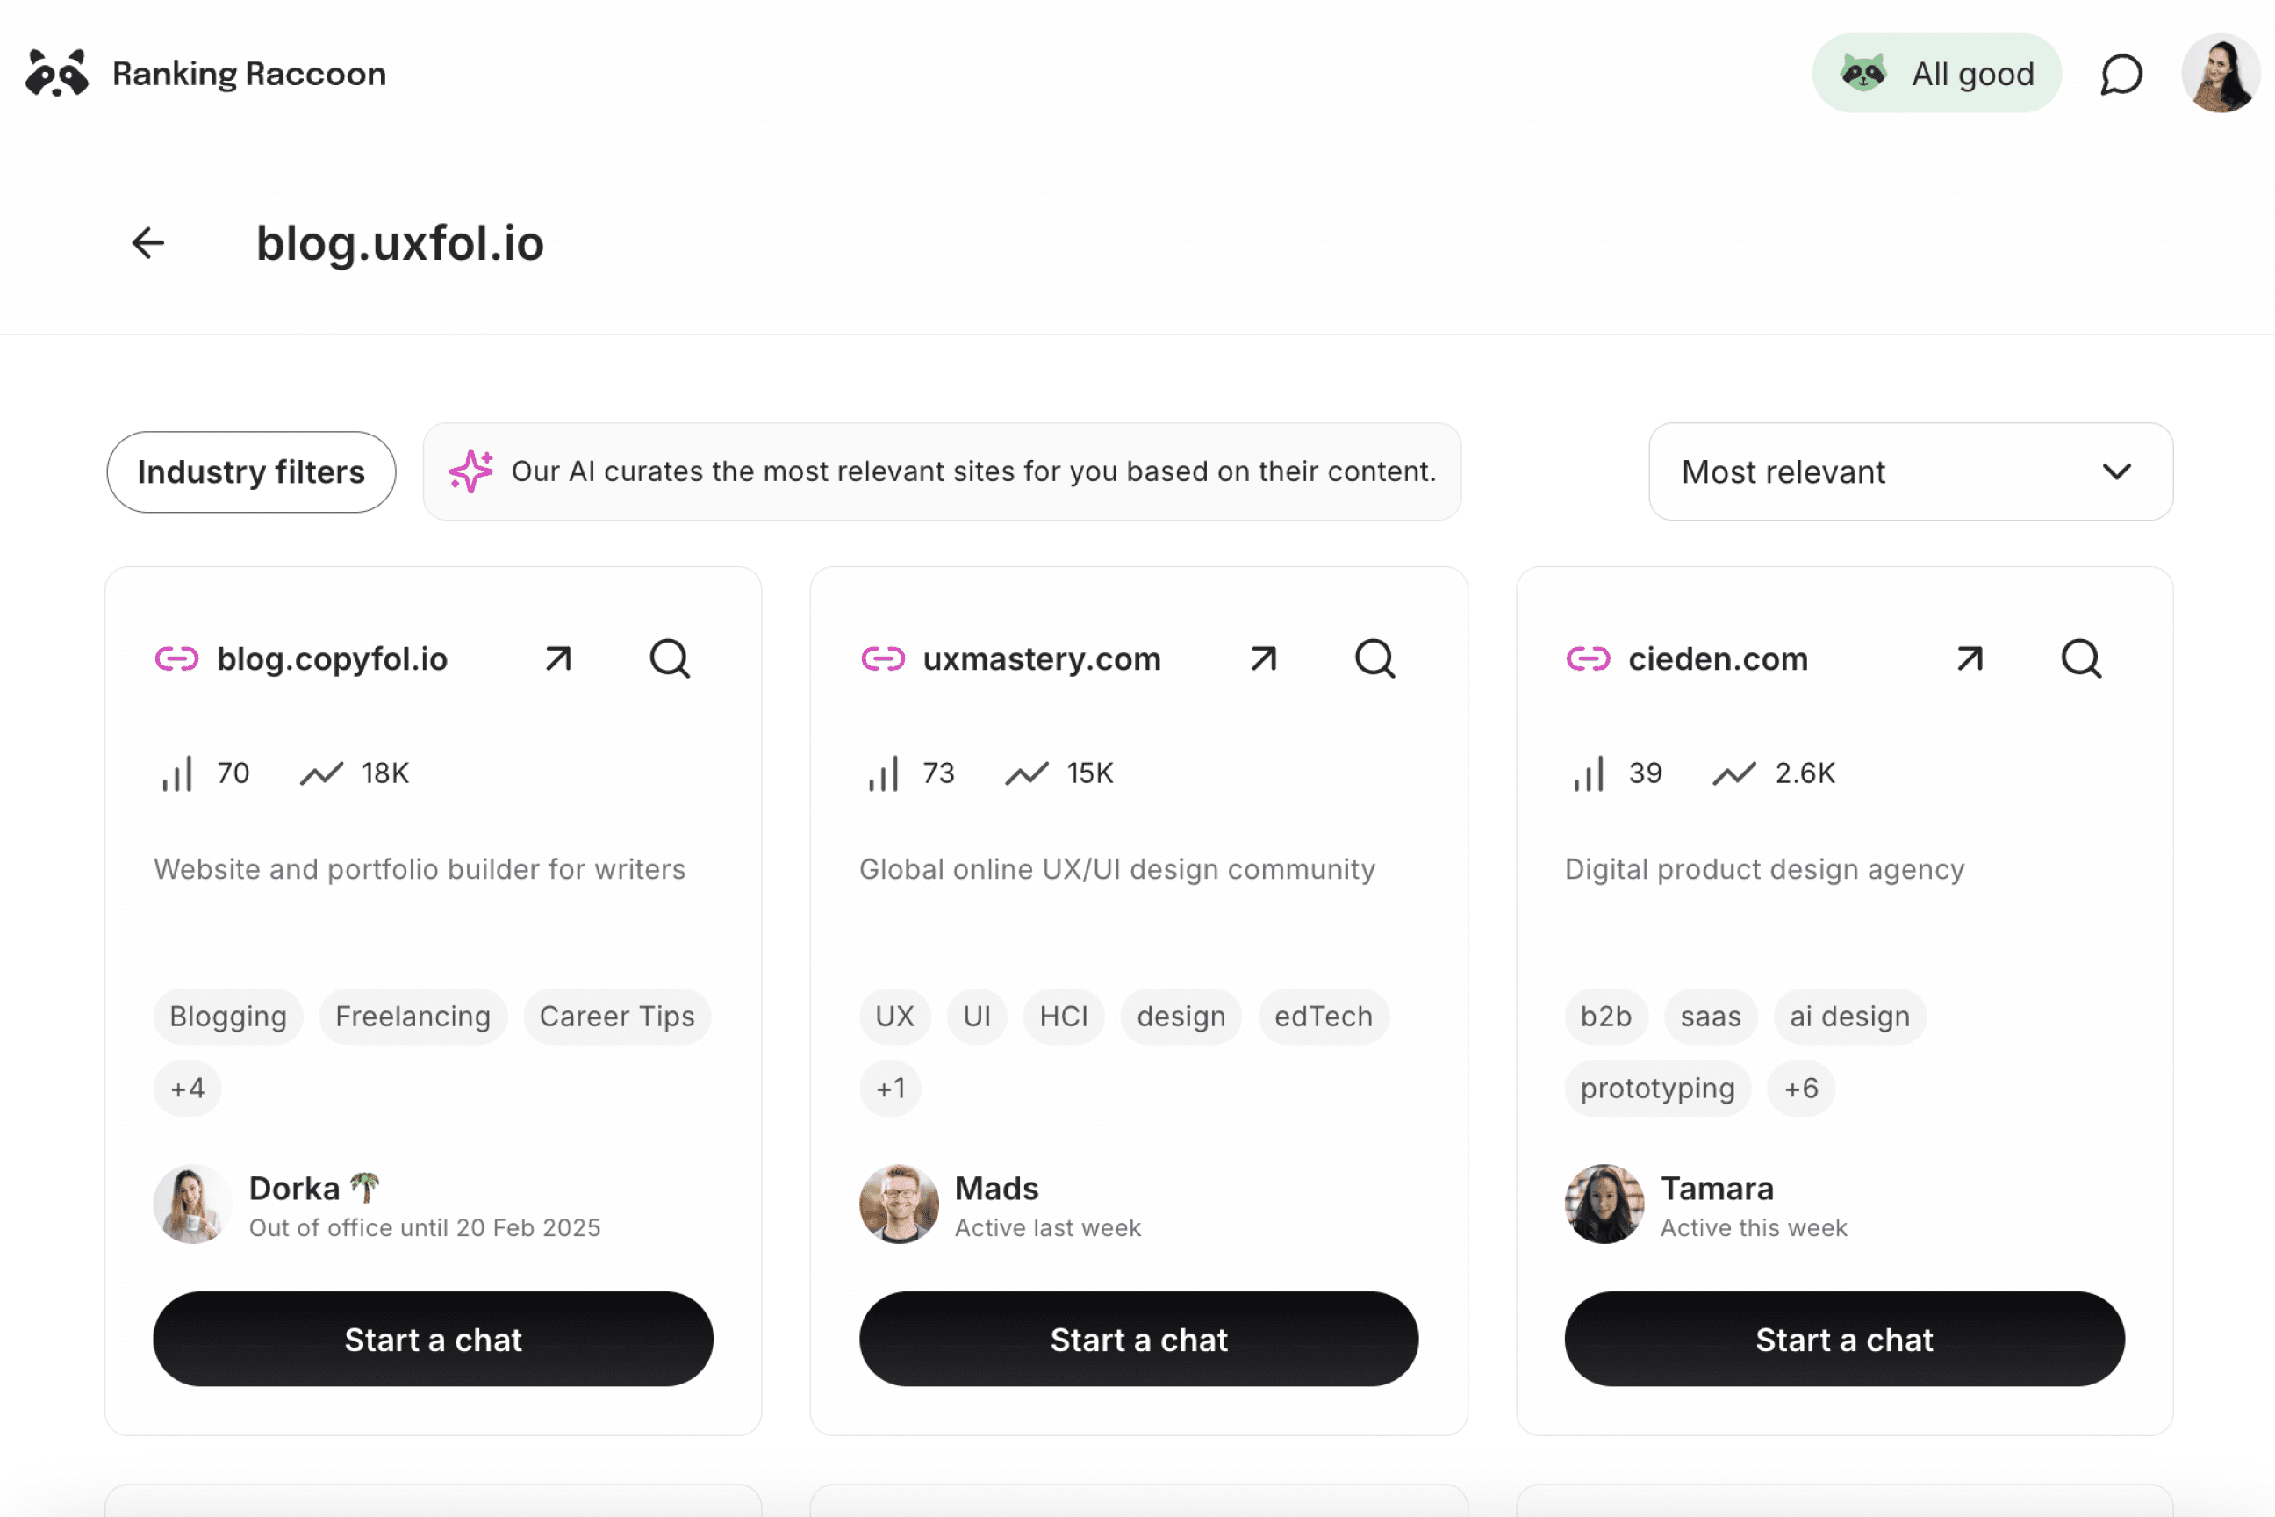Show the +6 hidden tags on cieden.com
This screenshot has width=2275, height=1517.
pos(1801,1089)
